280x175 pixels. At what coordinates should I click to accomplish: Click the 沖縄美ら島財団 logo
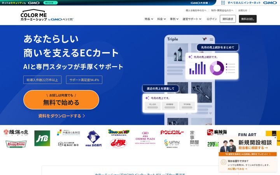[68, 133]
